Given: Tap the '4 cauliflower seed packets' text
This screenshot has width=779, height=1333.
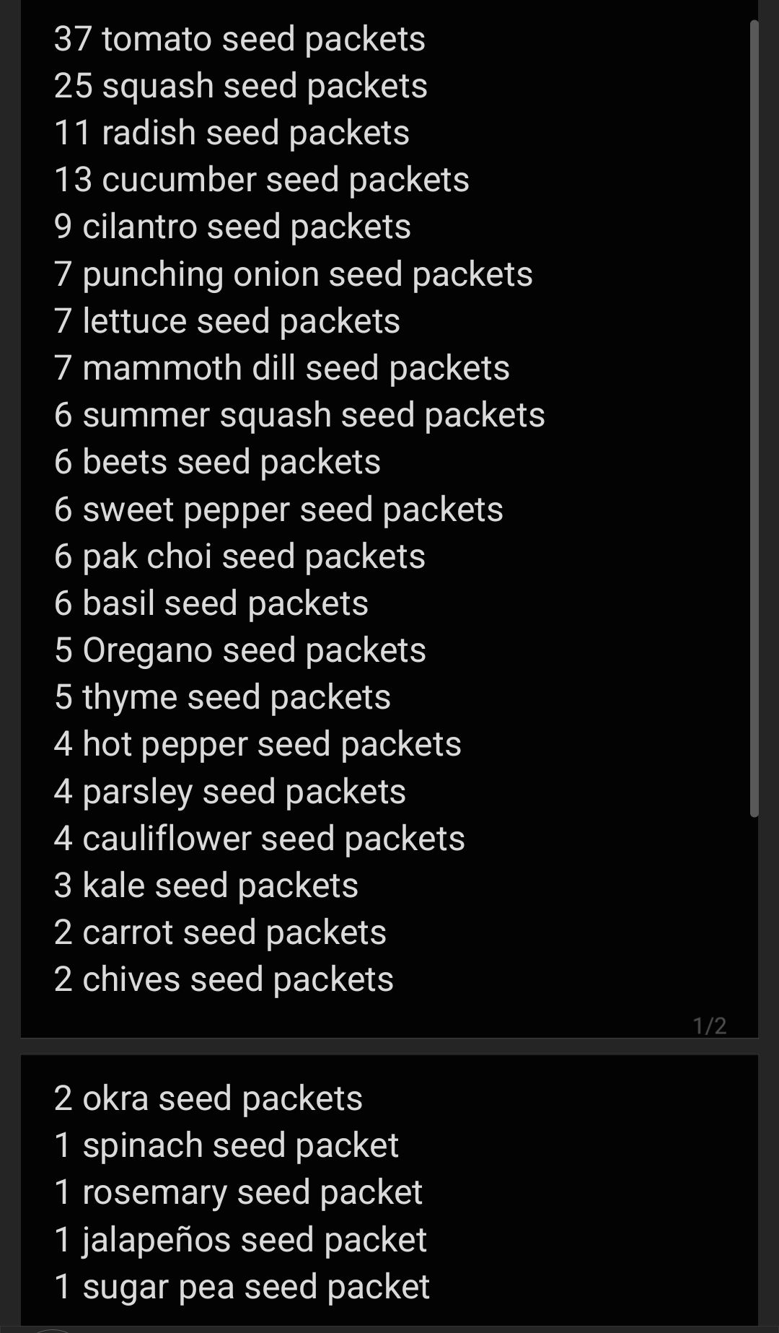Looking at the screenshot, I should pyautogui.click(x=259, y=839).
